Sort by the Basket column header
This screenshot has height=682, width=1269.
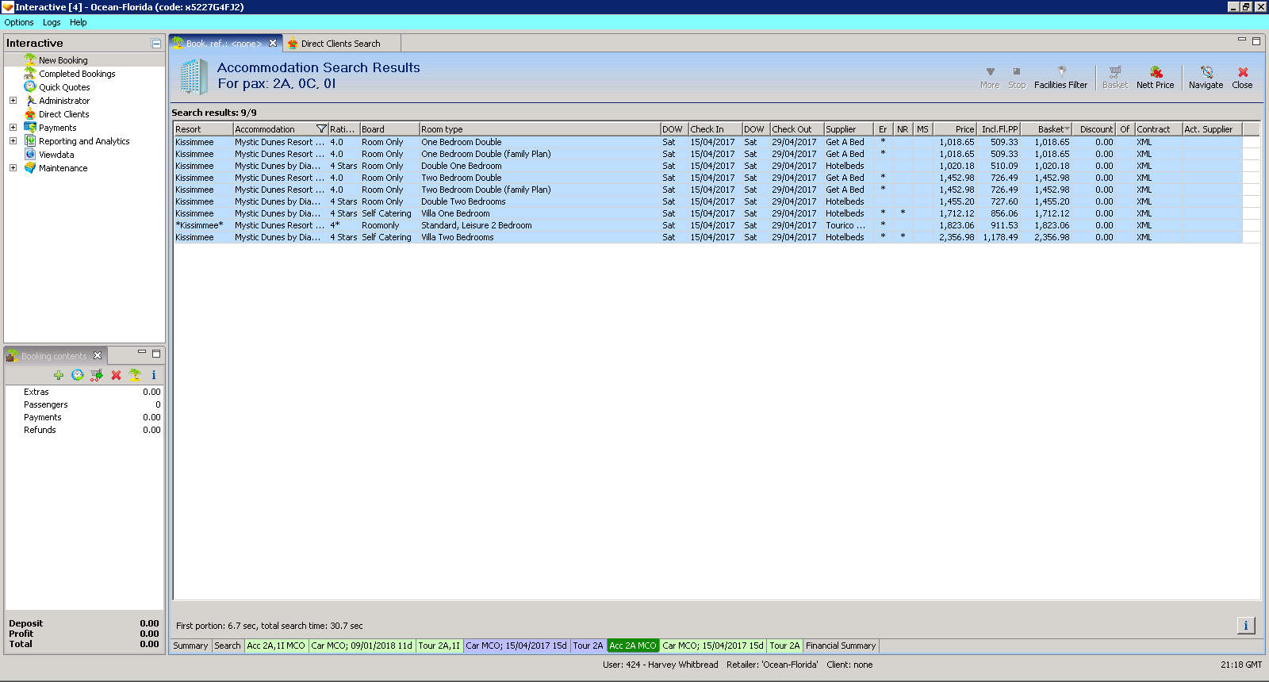click(x=1045, y=129)
